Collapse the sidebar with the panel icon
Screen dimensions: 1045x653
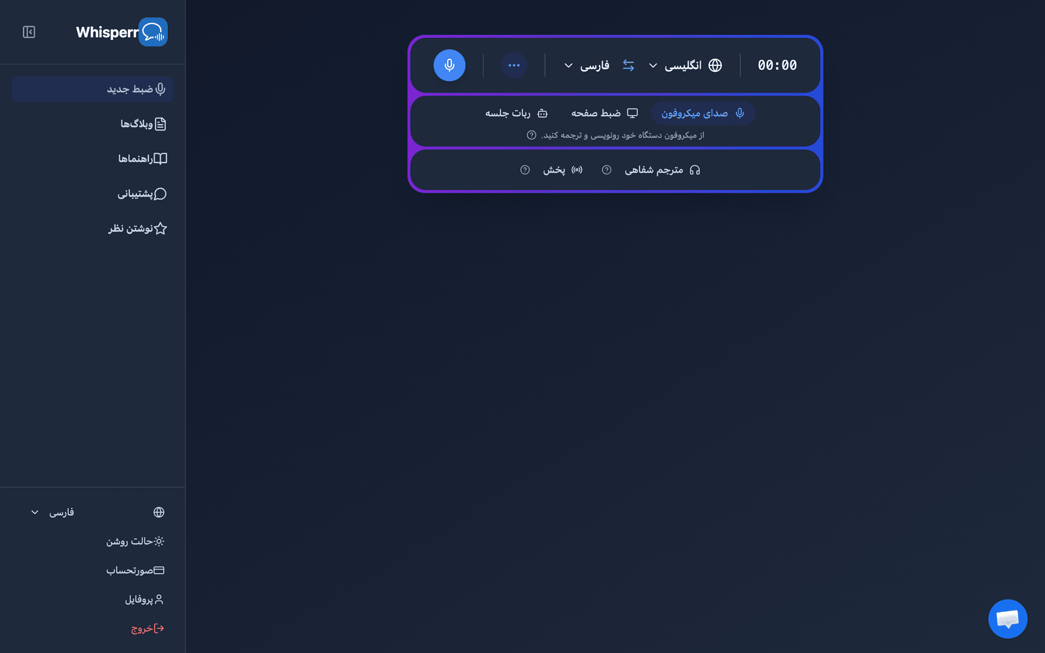click(29, 32)
